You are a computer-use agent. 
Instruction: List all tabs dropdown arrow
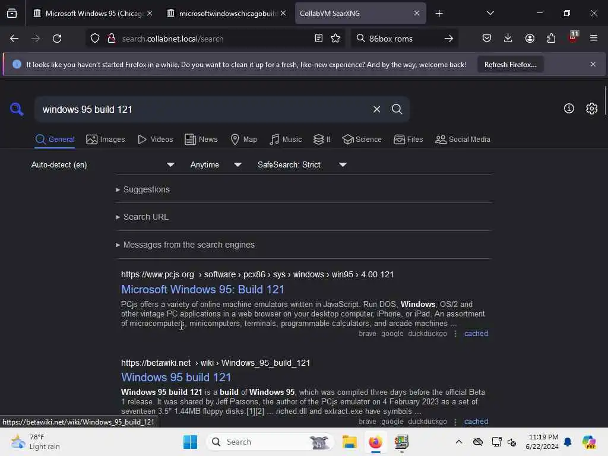[490, 14]
